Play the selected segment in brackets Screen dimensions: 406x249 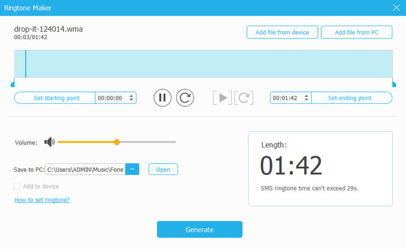[222, 98]
